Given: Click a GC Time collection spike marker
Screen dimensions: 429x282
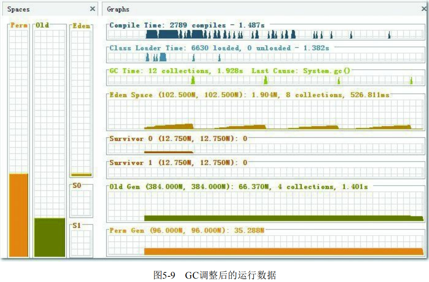Looking at the screenshot, I should 192,80.
